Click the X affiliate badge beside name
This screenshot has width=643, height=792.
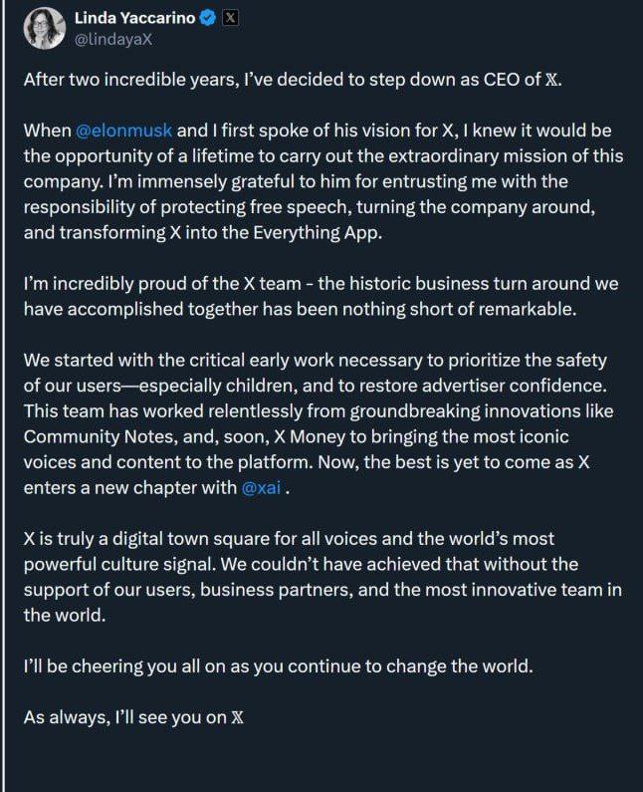point(229,18)
